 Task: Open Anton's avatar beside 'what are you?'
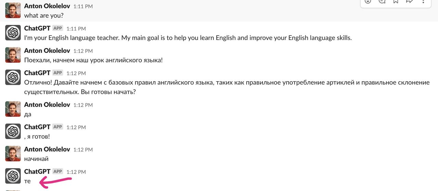[x=13, y=10]
